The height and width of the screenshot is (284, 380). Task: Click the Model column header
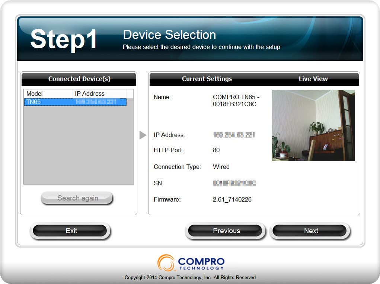(x=48, y=94)
